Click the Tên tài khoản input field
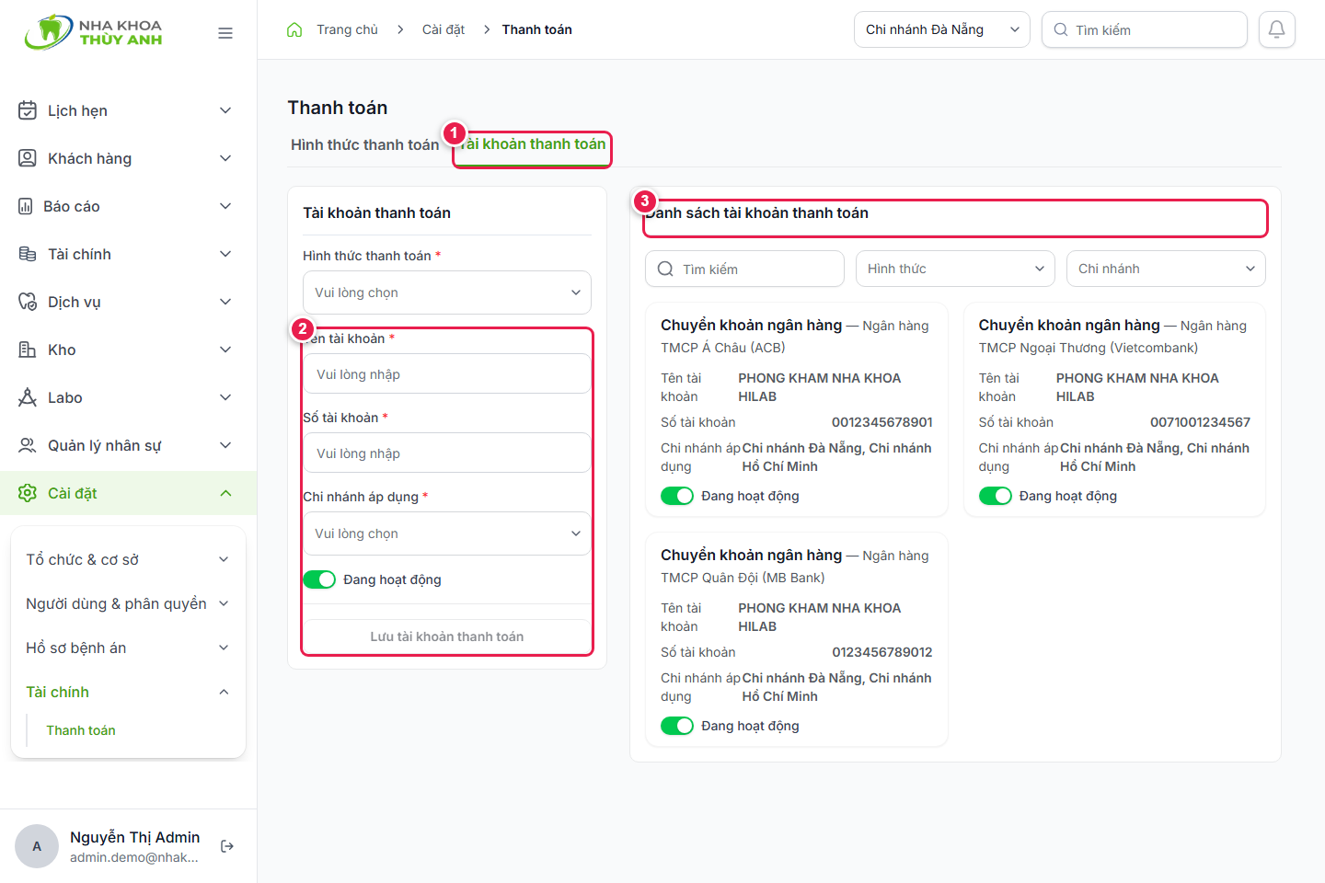1325x883 pixels. pos(447,374)
